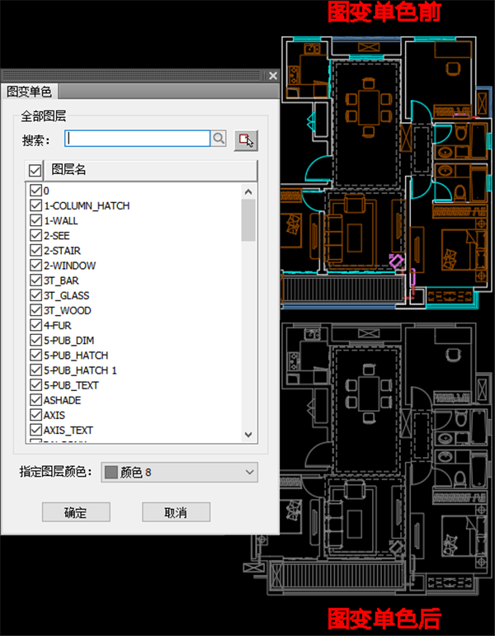Select the 3T_GLASS layer name
The height and width of the screenshot is (636, 495).
67,295
